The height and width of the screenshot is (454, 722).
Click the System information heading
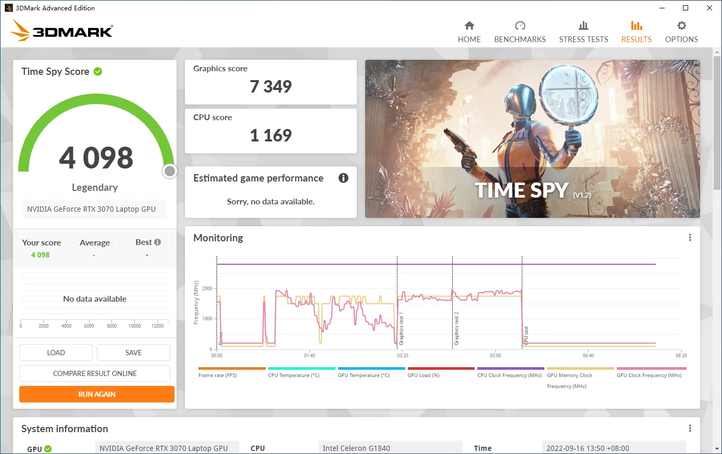65,429
